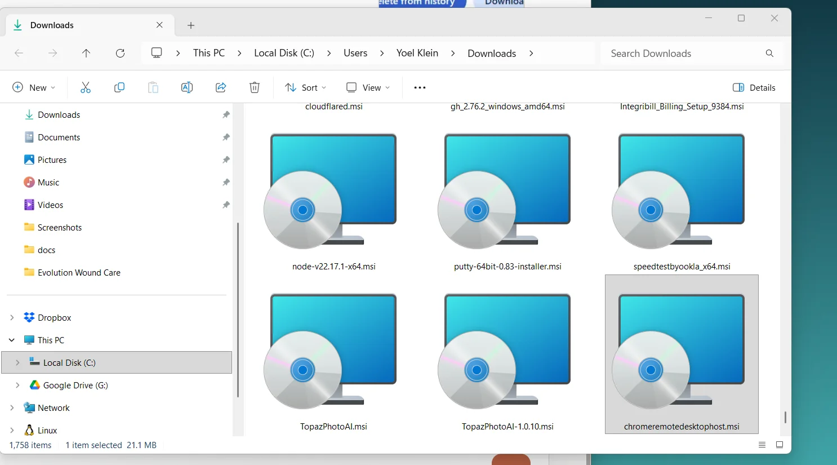Open the New dropdown menu
Viewport: 837px width, 465px height.
[x=34, y=87]
